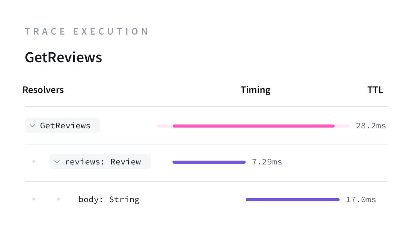
Task: Select the 17.0ms duration value
Action: tap(361, 199)
